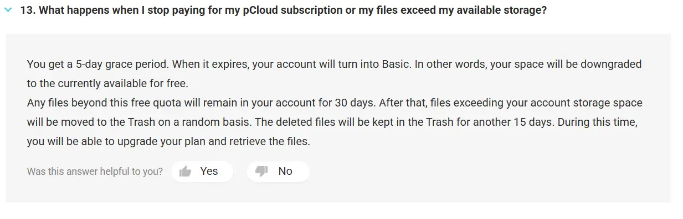
Task: Mark the answer unhelpful with No
Action: 278,171
